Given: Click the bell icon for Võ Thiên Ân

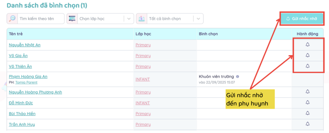Looking at the screenshot, I should (307, 66).
